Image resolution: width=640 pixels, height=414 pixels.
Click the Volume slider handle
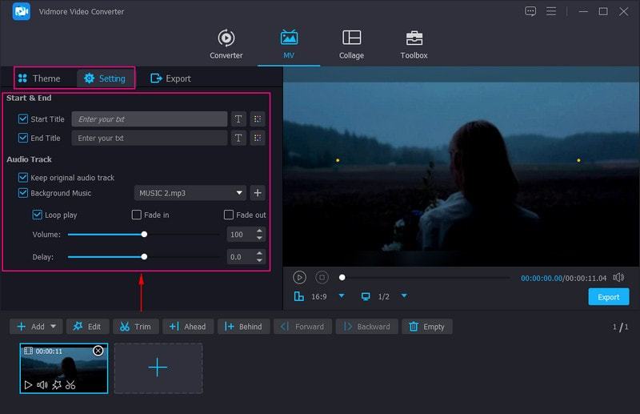pos(144,235)
